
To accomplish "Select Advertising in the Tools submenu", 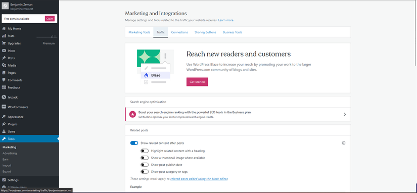I will coord(10,153).
